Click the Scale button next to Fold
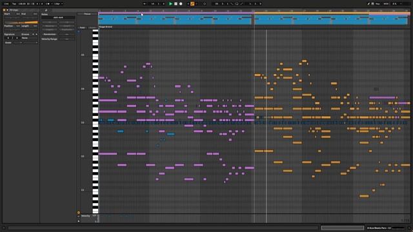Viewport: 413px width, 232px height. [x=92, y=28]
